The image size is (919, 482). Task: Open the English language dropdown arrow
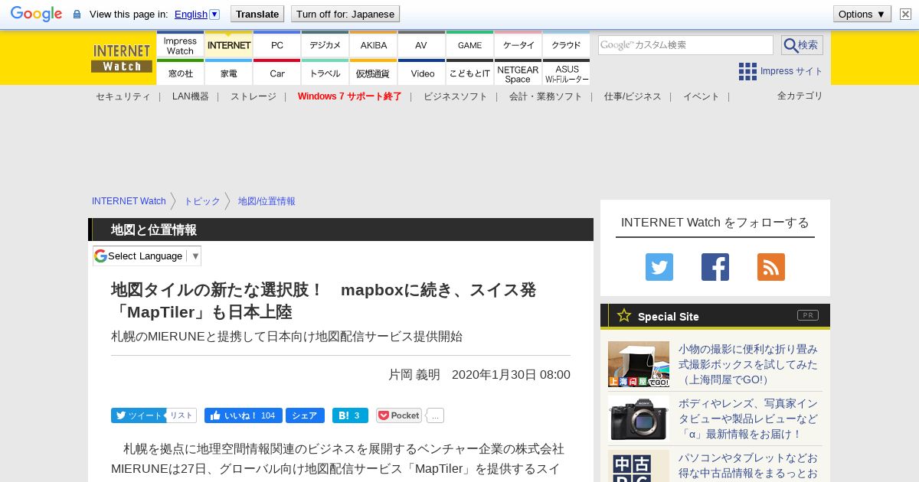tap(214, 14)
